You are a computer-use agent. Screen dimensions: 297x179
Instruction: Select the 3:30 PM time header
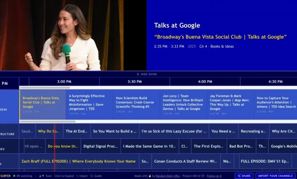pyautogui.click(x=134, y=82)
